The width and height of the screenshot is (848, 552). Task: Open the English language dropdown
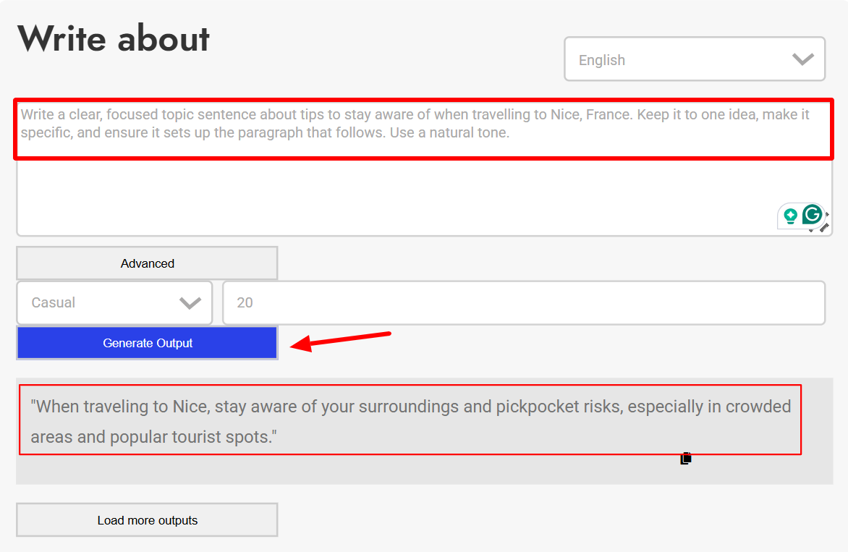tap(695, 59)
